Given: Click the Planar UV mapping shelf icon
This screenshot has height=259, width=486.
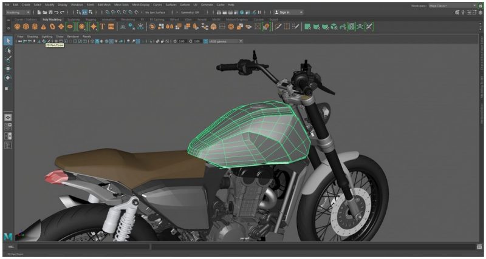Looking at the screenshot, I should (x=307, y=27).
